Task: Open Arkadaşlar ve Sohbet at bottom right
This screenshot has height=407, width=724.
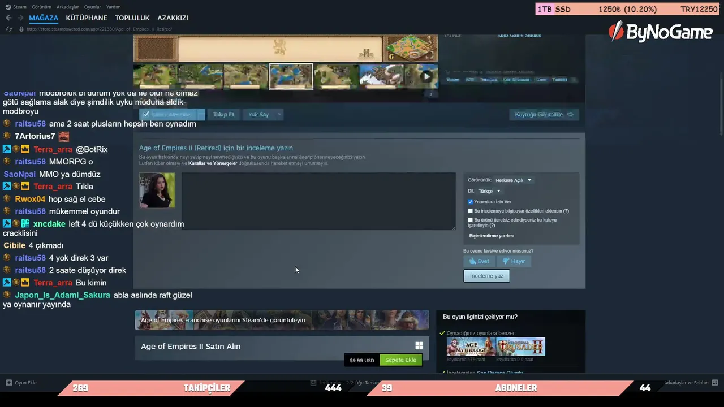Action: click(687, 383)
